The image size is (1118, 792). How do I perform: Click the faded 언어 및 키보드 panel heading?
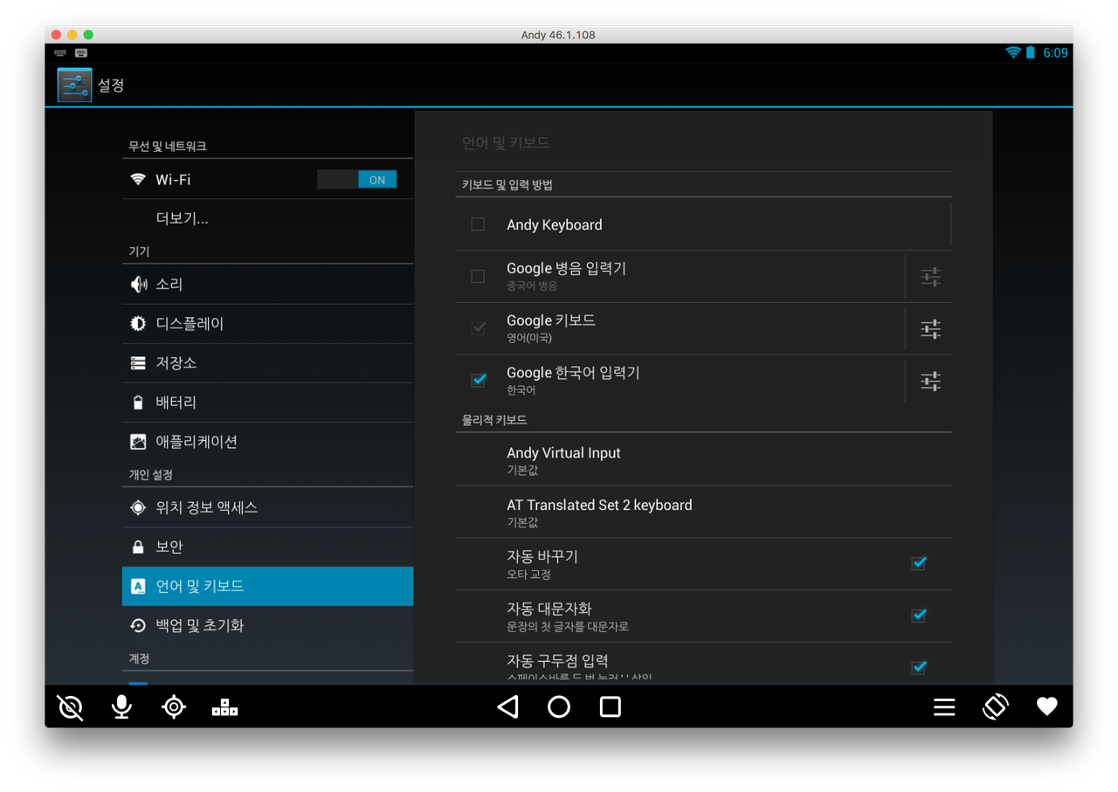click(506, 142)
